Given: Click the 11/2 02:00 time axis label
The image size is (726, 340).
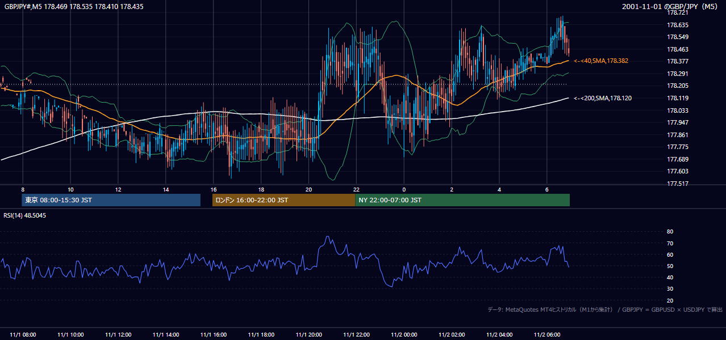Looking at the screenshot, I should coord(452,335).
